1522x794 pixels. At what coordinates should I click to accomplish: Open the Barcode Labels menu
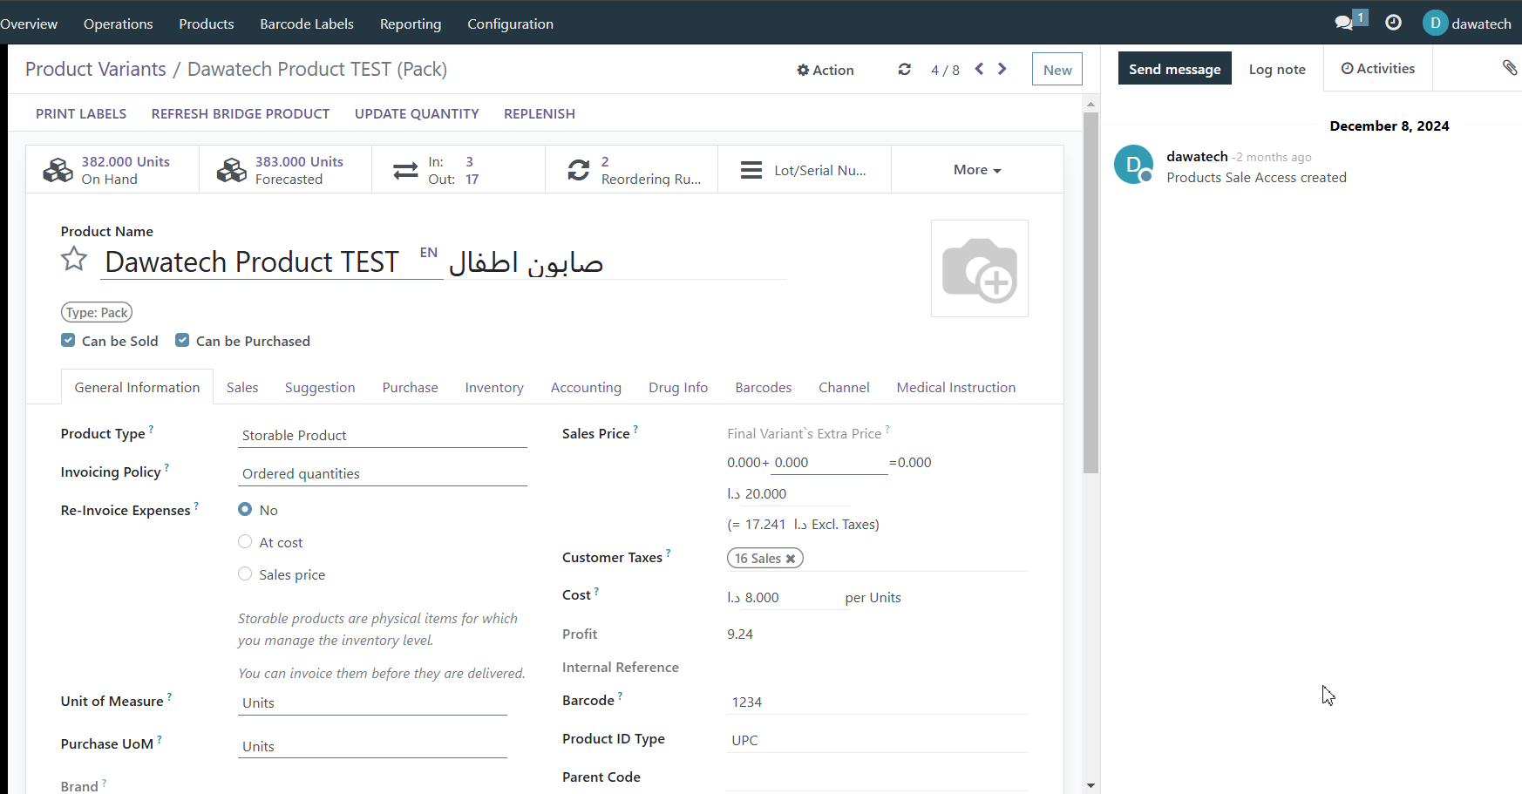pyautogui.click(x=307, y=24)
